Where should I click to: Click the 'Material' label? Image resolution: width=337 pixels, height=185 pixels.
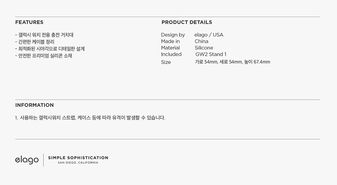pyautogui.click(x=170, y=48)
